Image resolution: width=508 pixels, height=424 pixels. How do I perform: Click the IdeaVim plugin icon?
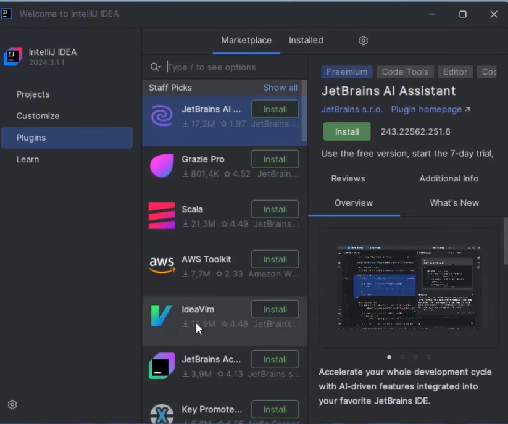(x=161, y=316)
